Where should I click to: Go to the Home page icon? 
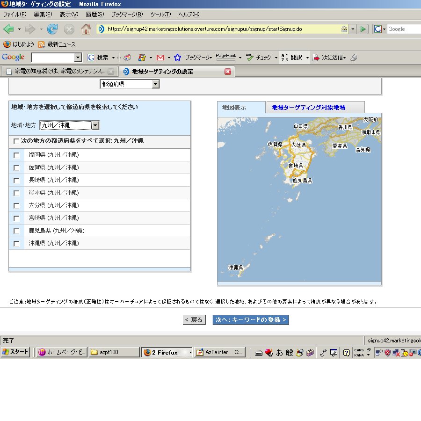86,29
